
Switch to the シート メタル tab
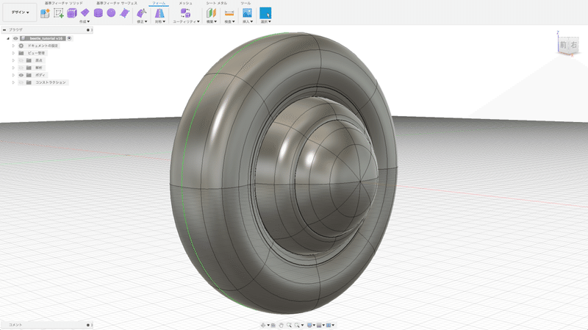click(x=216, y=3)
